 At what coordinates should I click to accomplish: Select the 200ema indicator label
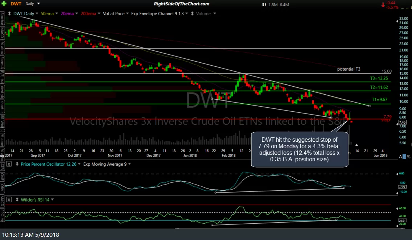coord(88,14)
